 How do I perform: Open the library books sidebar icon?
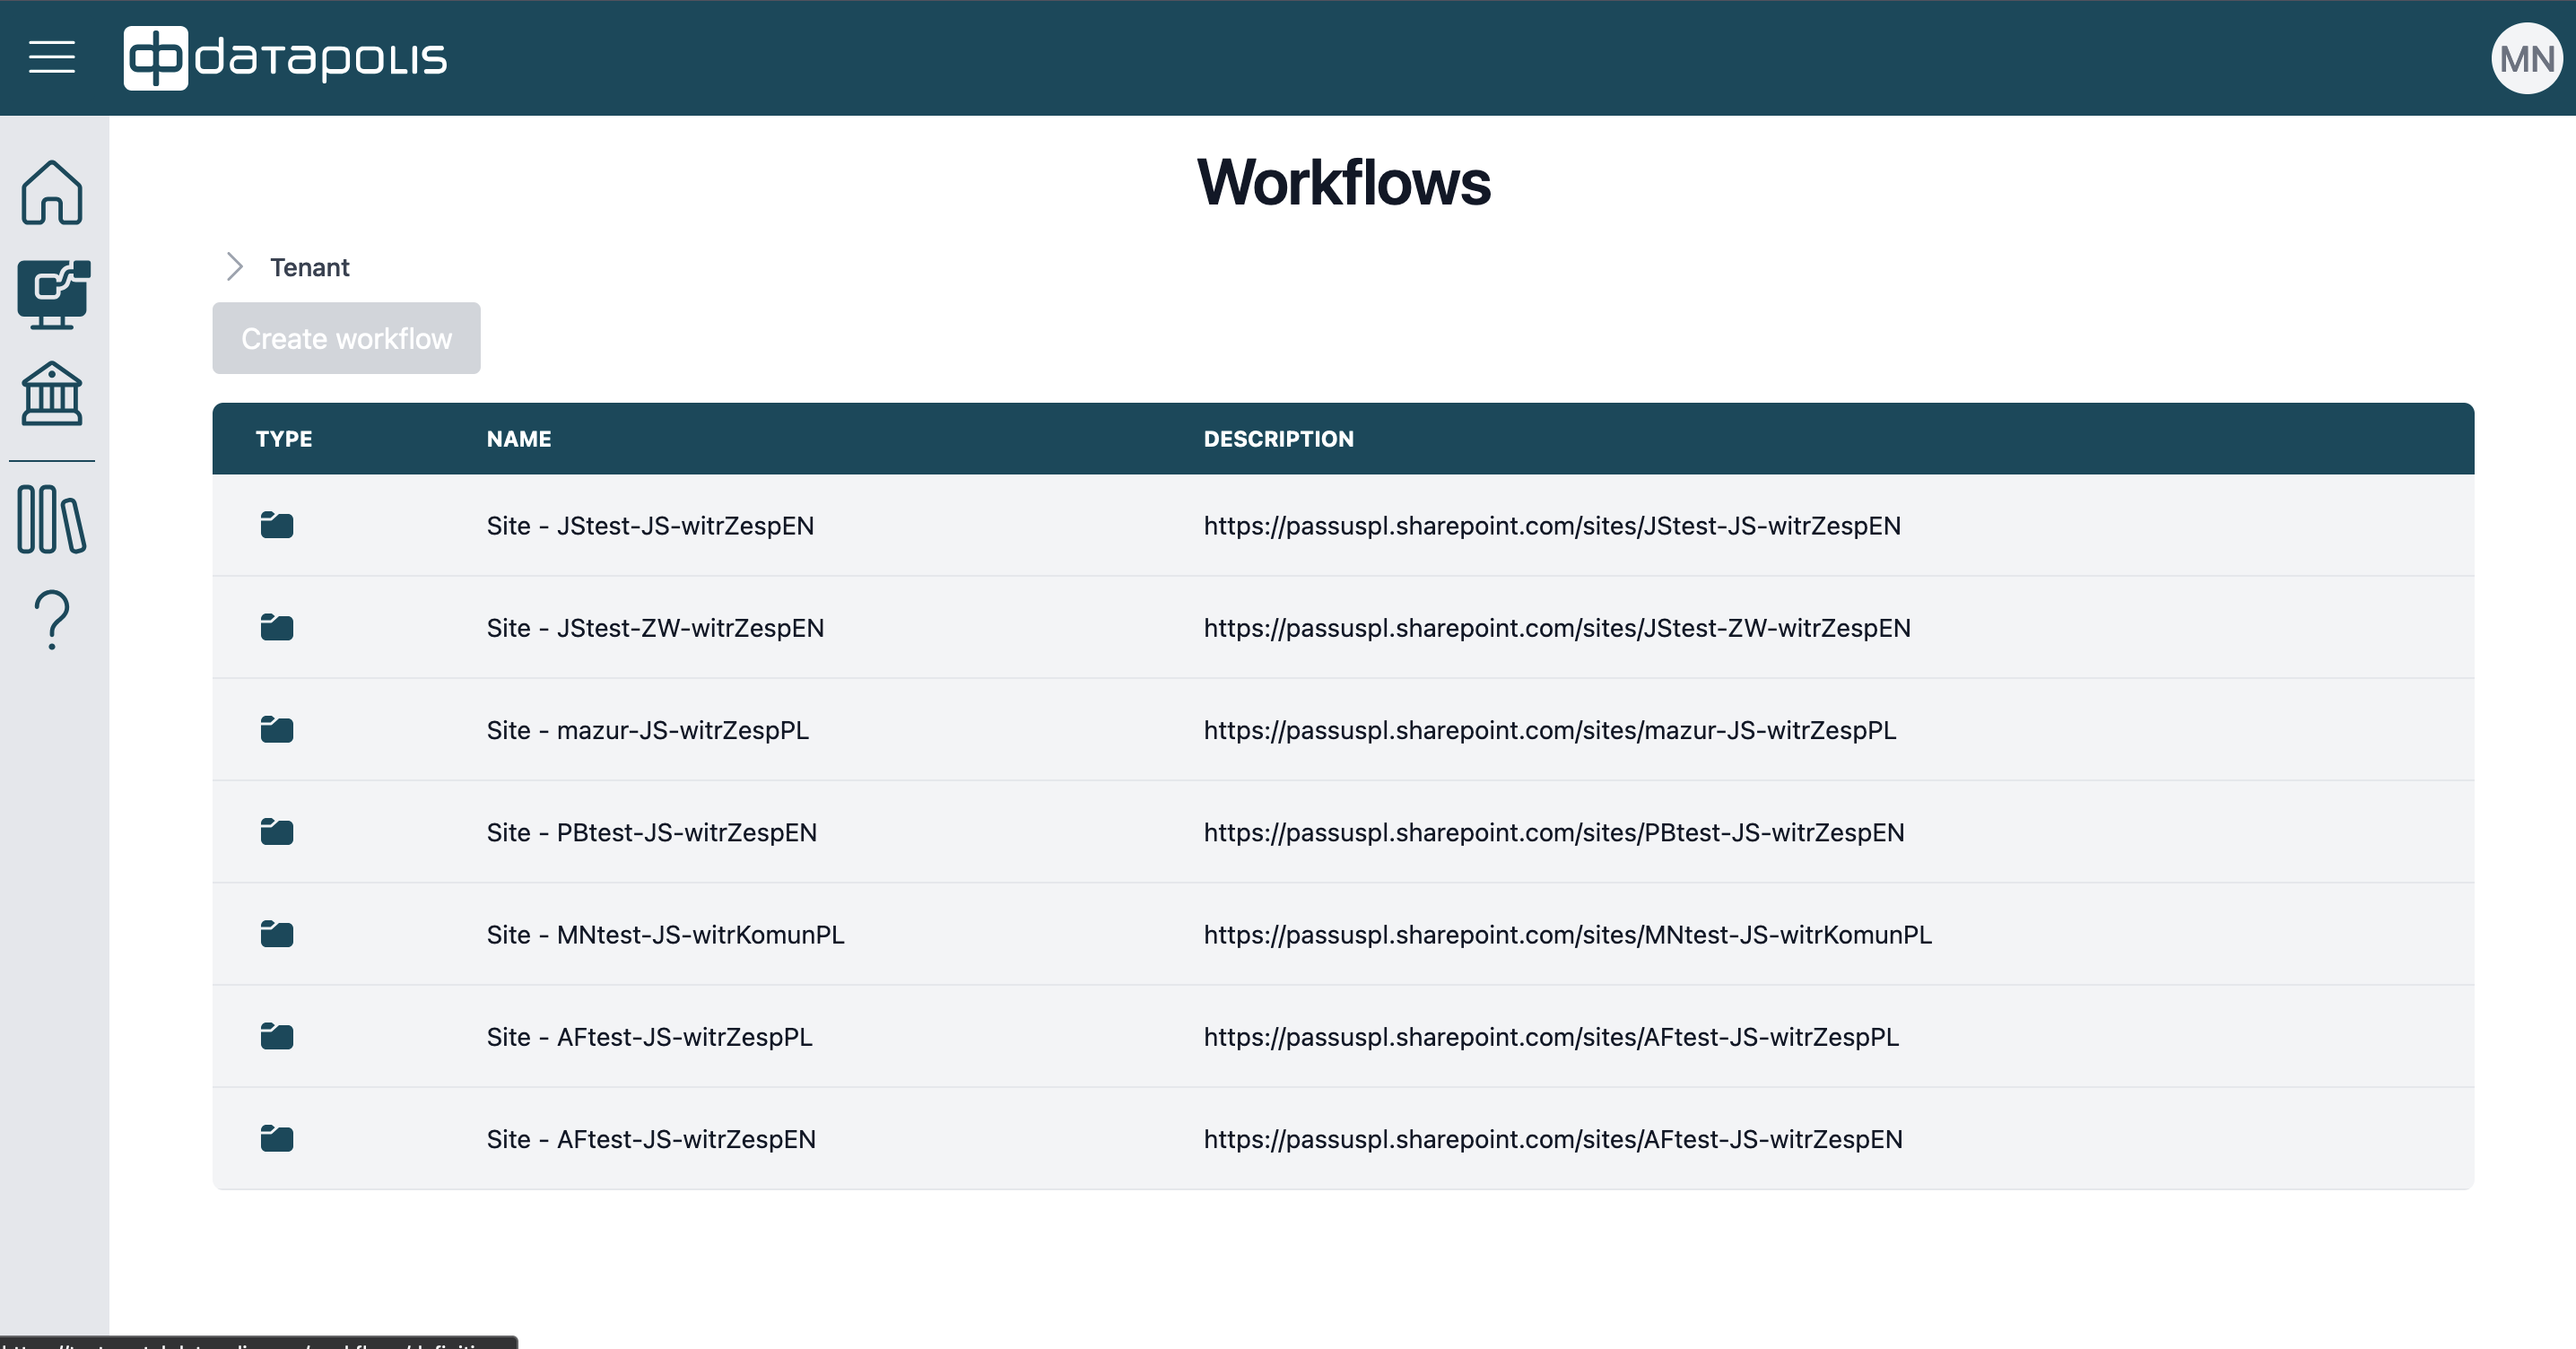point(52,519)
